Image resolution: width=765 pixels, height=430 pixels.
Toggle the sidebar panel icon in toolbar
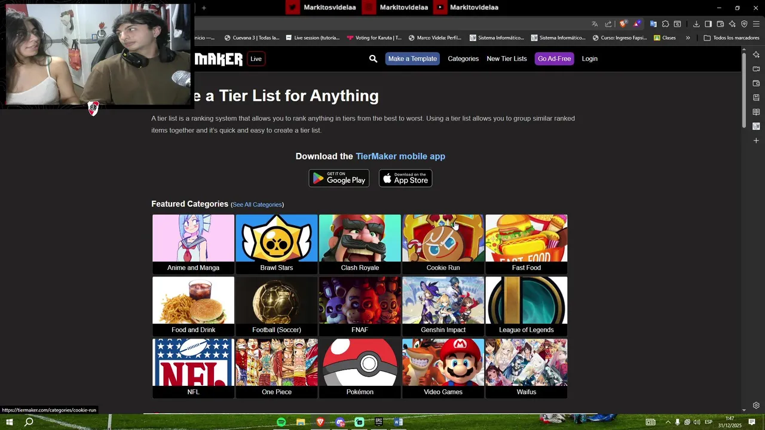pyautogui.click(x=708, y=24)
